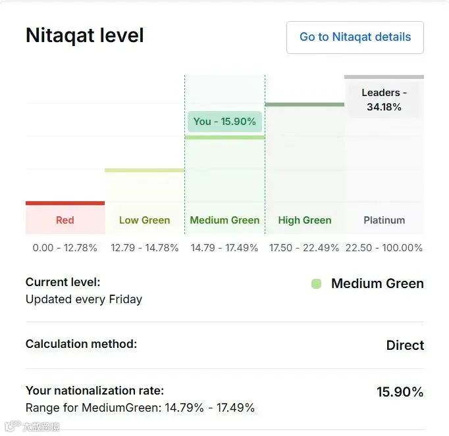The image size is (449, 436).
Task: Click the 15.90% nationalization rate value
Action: pos(400,392)
